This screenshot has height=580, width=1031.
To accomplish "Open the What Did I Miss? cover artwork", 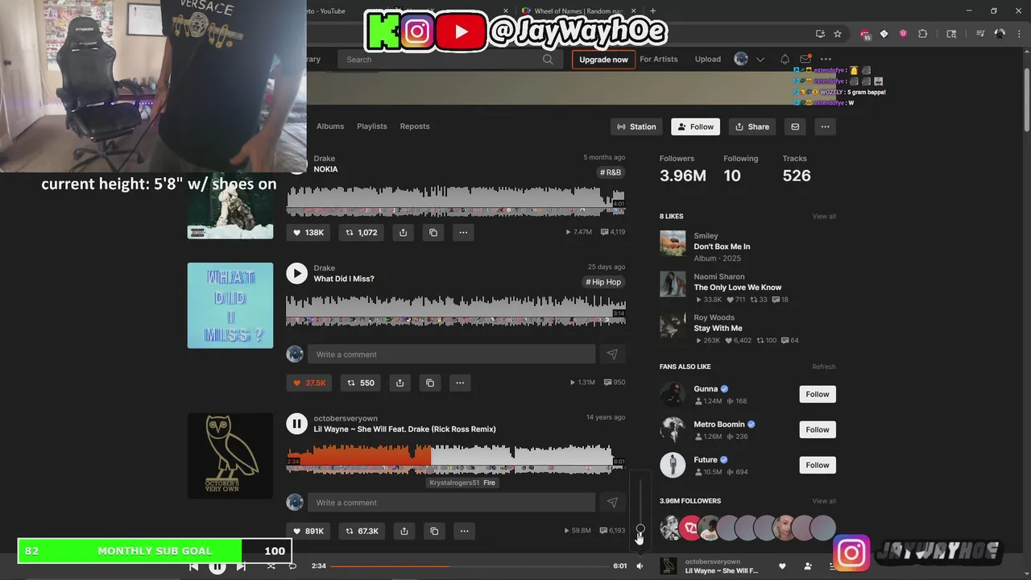I will coord(230,305).
